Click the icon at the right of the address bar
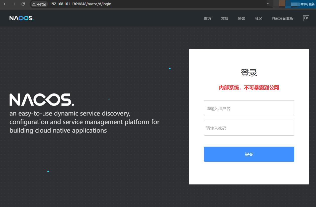Image resolution: width=316 pixels, height=207 pixels. [x=268, y=4]
